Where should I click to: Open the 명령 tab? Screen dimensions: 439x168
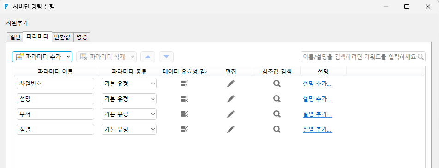point(82,37)
